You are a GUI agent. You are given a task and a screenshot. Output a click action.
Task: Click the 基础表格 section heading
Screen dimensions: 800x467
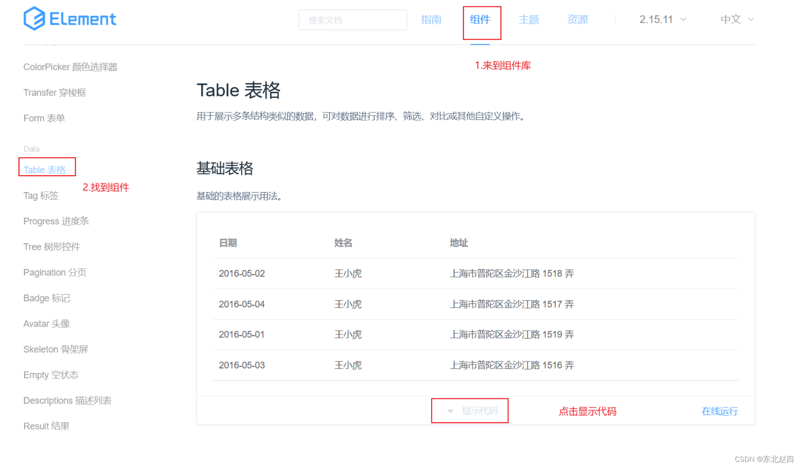(225, 168)
